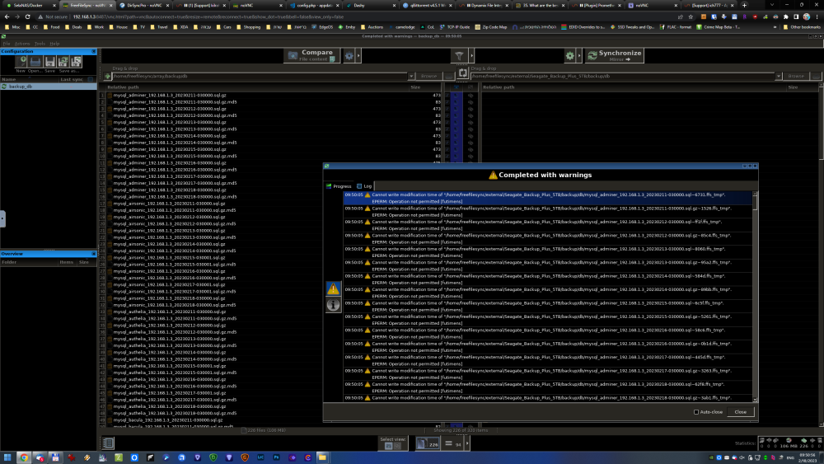This screenshot has width=824, height=464.
Task: Expand right folder path history dropdown
Action: [779, 76]
